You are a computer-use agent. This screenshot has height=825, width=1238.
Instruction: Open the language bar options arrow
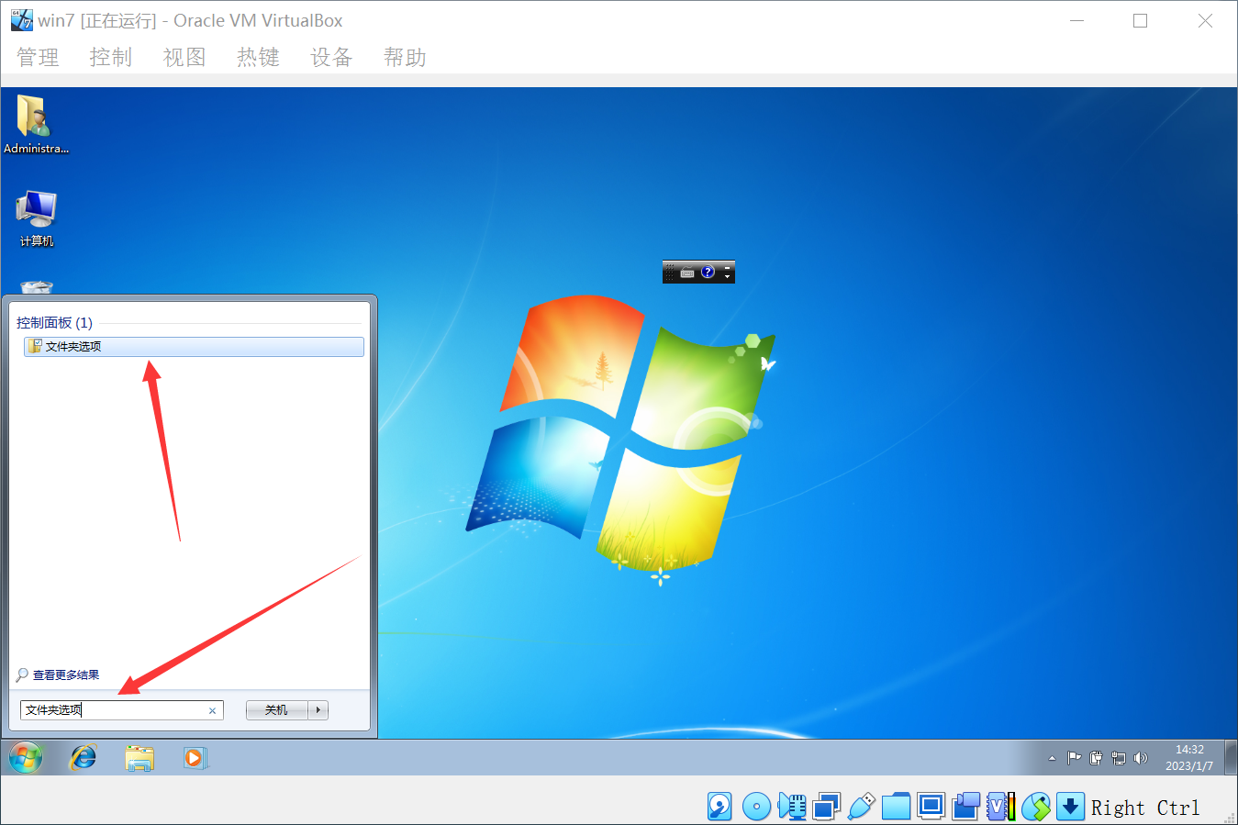[728, 277]
